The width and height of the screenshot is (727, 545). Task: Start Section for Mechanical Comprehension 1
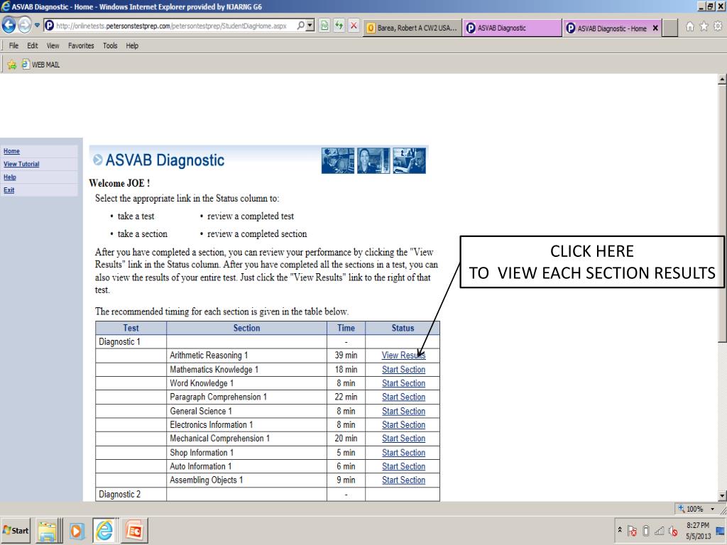click(x=403, y=439)
